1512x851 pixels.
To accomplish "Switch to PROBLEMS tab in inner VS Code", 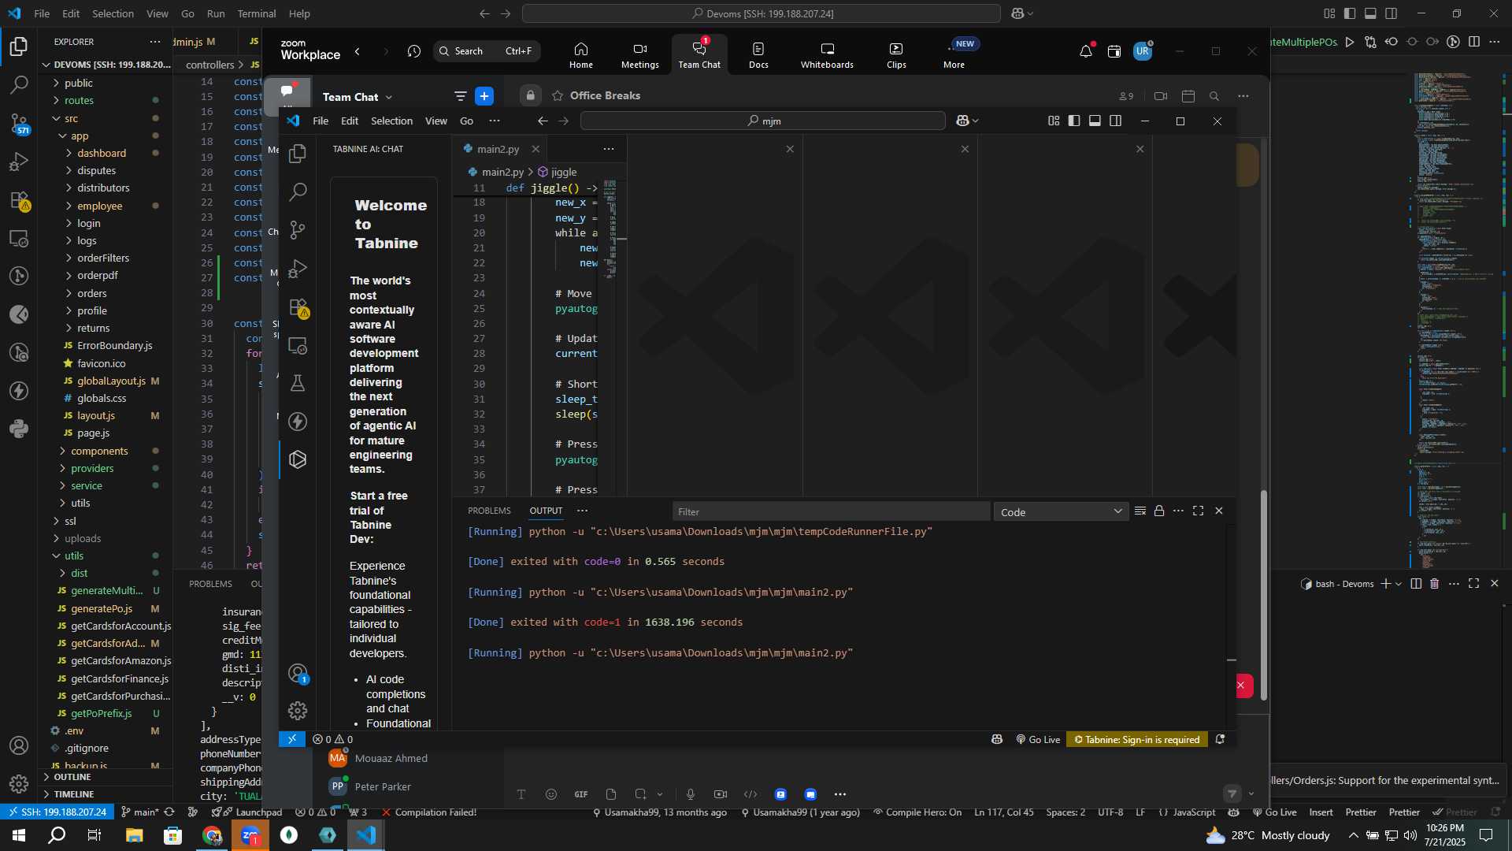I will pos(489,511).
